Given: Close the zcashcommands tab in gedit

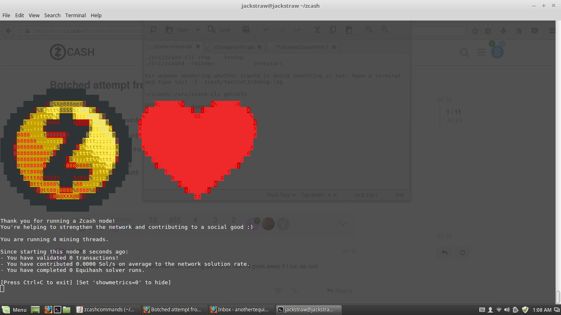Looking at the screenshot, I should coord(198,47).
